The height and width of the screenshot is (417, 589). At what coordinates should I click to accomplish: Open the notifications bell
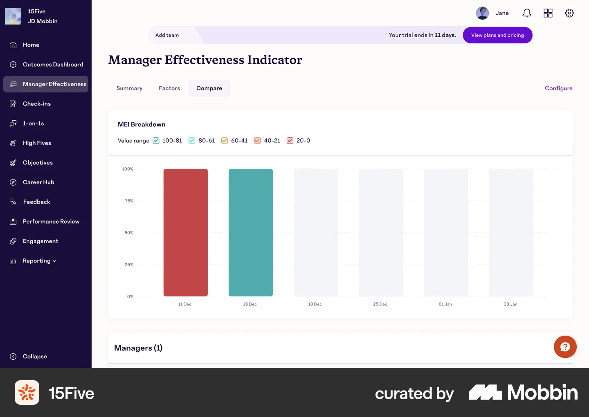coord(527,13)
